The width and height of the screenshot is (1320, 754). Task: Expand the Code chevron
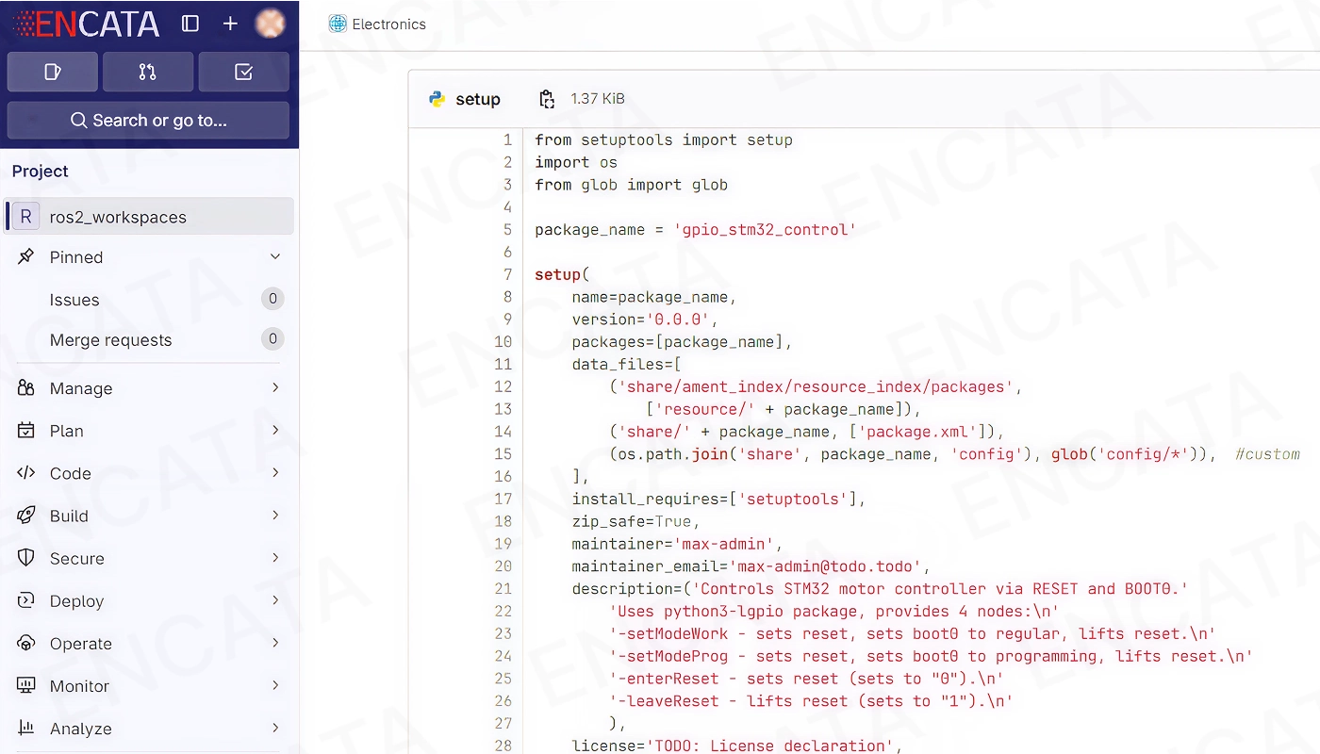pos(275,472)
